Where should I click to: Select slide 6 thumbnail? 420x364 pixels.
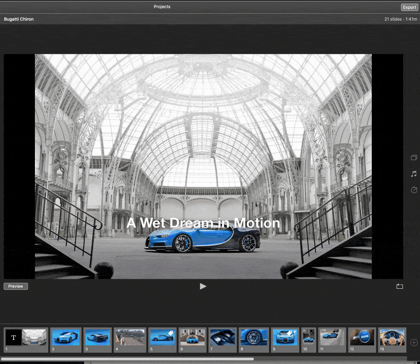click(193, 337)
